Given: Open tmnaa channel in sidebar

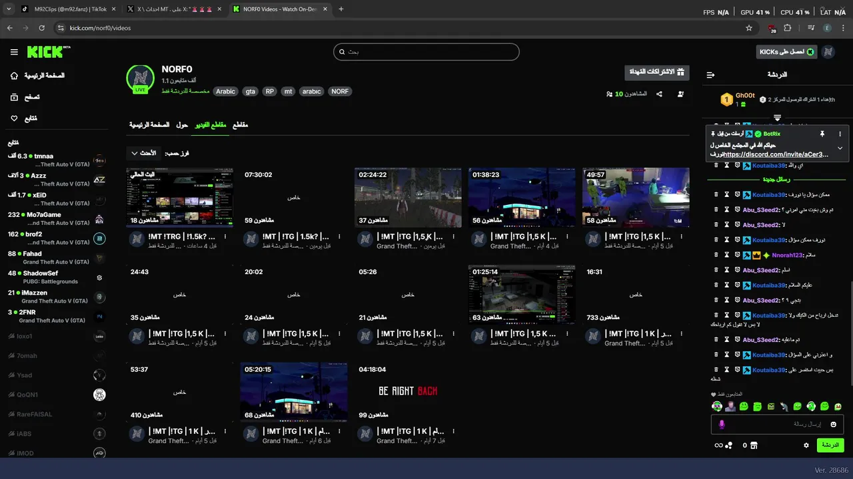Looking at the screenshot, I should point(57,160).
